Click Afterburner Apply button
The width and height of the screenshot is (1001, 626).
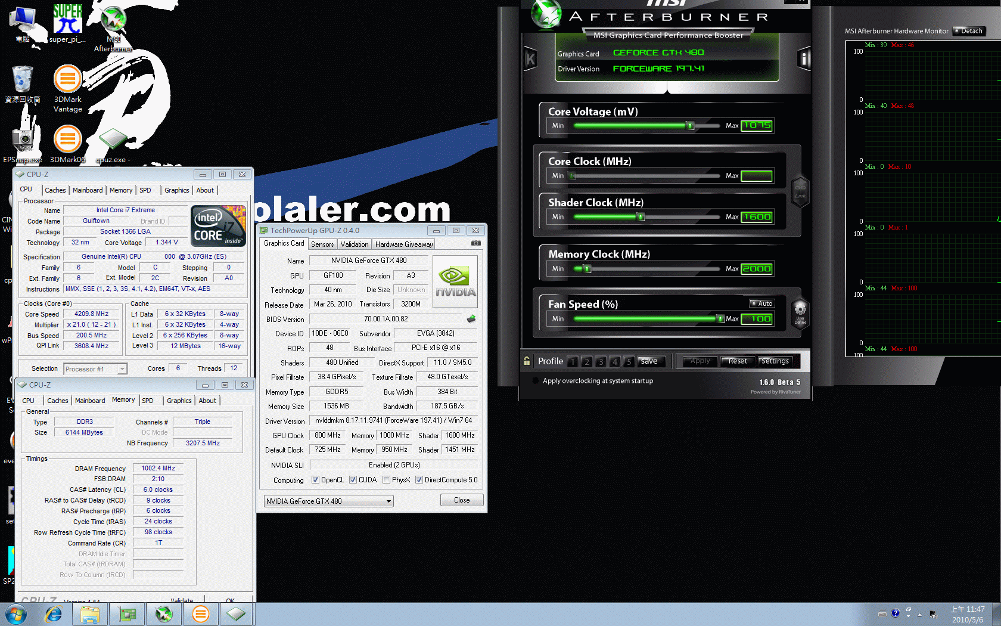pyautogui.click(x=700, y=361)
